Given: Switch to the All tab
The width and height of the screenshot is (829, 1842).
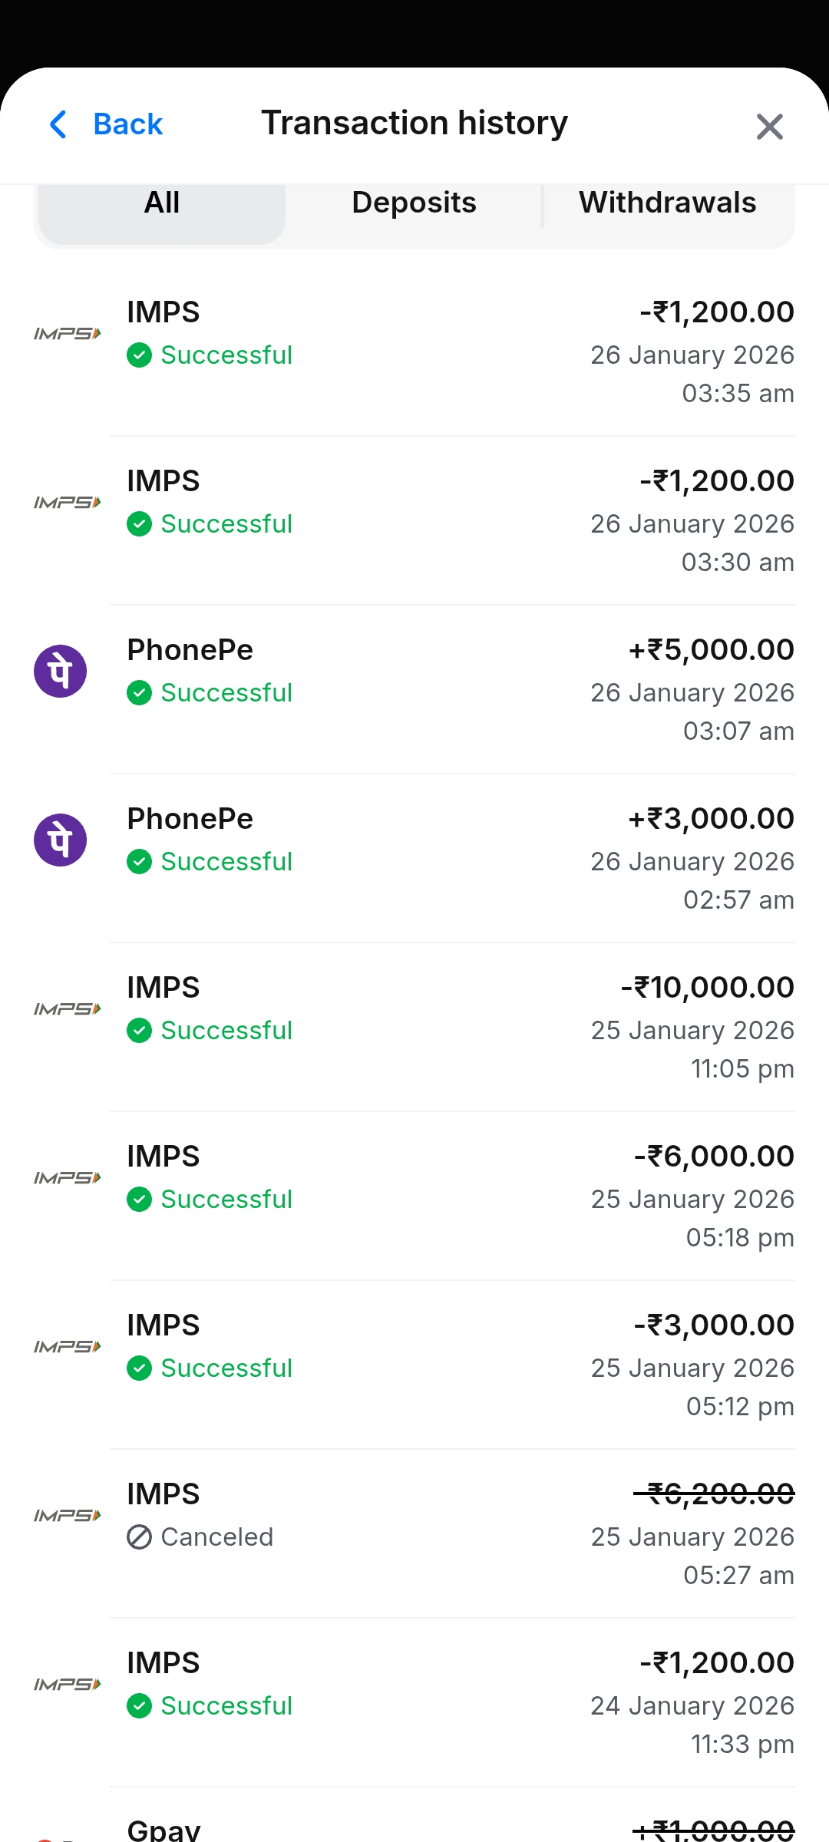Looking at the screenshot, I should pyautogui.click(x=162, y=203).
